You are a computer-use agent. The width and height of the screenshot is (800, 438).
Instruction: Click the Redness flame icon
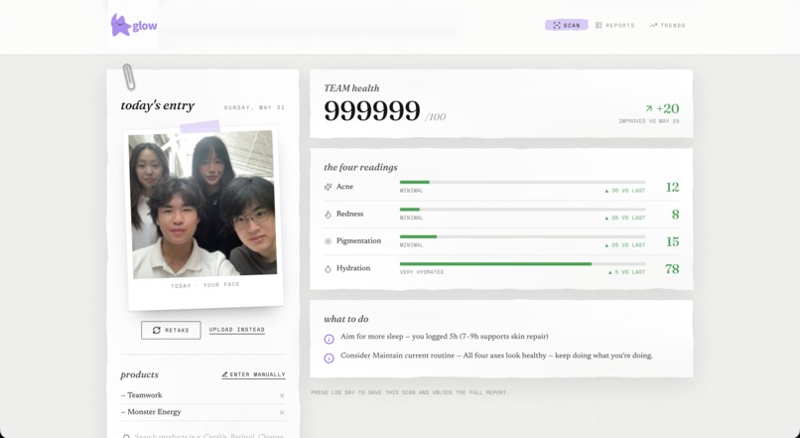pyautogui.click(x=329, y=215)
